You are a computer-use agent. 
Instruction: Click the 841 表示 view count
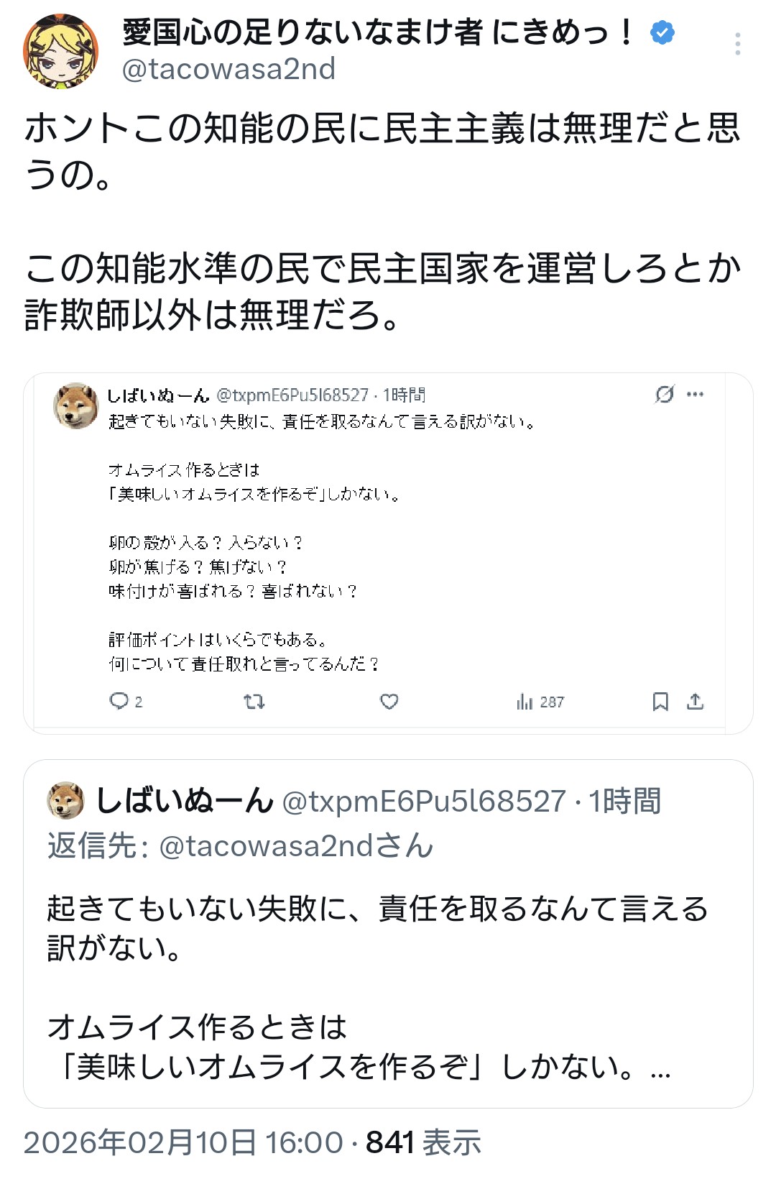(423, 1142)
